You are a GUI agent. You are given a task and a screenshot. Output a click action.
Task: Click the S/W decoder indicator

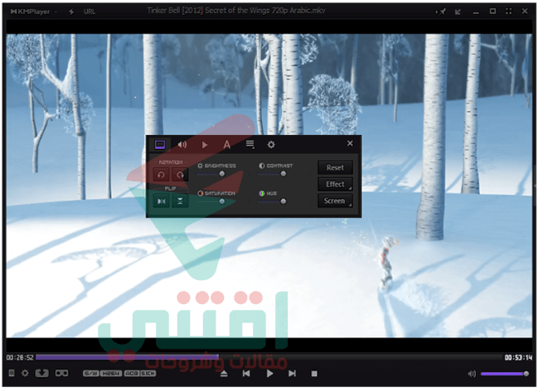coord(90,373)
